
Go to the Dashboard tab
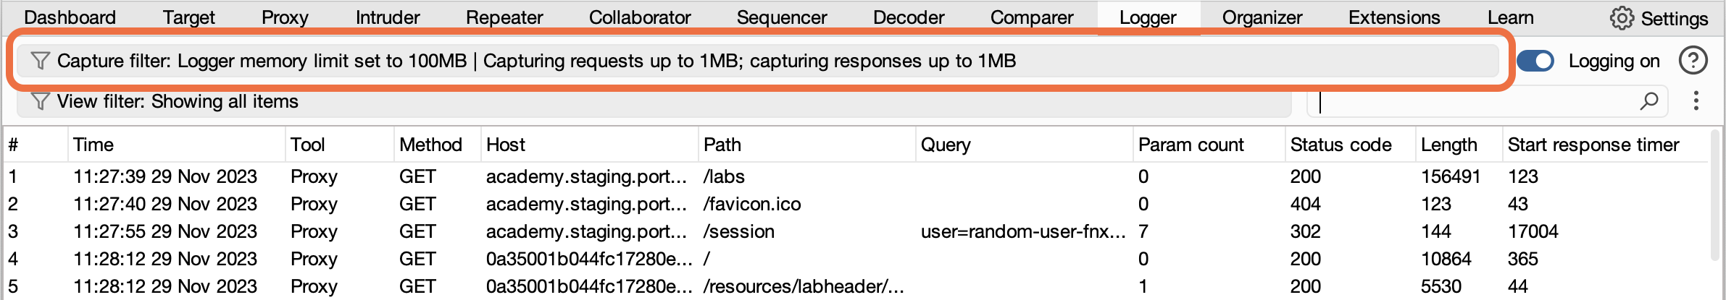(70, 17)
